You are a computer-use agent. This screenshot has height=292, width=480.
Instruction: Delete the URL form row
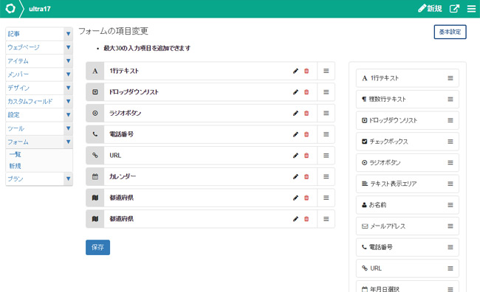[306, 156]
